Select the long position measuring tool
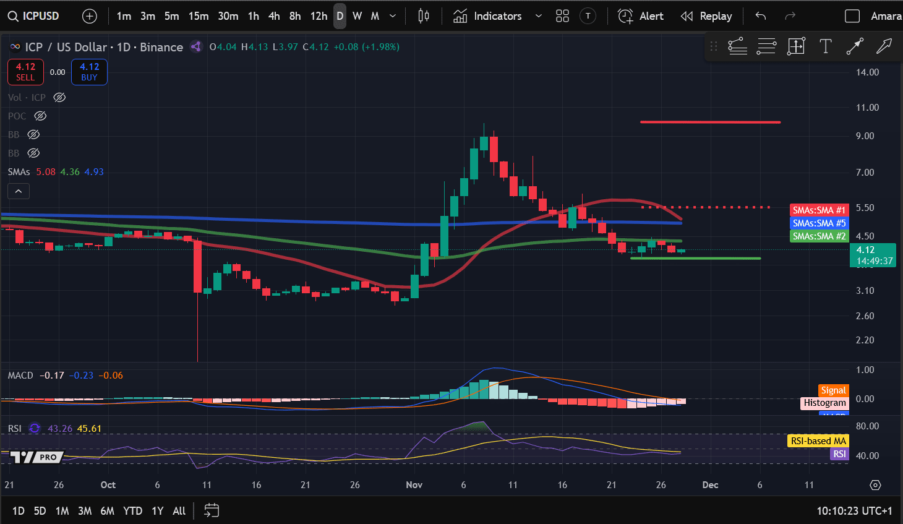The width and height of the screenshot is (903, 524). coord(796,46)
